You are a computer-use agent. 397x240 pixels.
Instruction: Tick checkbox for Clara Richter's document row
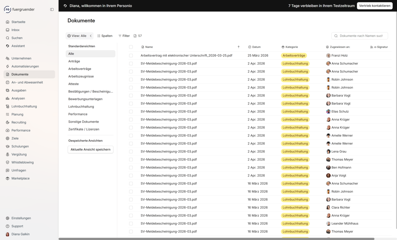(x=131, y=207)
